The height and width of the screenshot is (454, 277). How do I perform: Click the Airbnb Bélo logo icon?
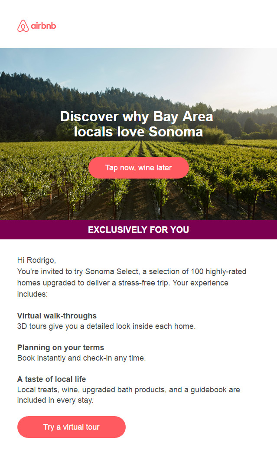(23, 26)
